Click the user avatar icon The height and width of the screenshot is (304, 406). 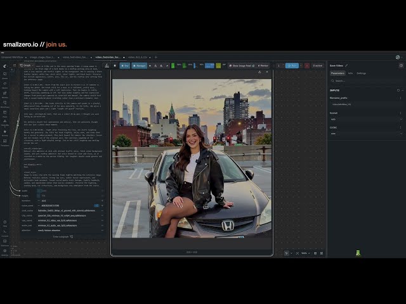[x=398, y=57]
